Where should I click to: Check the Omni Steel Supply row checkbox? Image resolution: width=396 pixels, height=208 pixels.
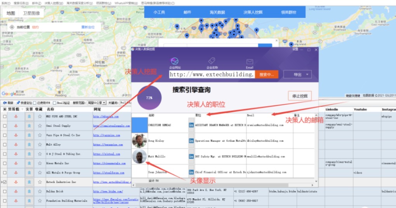click(5, 126)
